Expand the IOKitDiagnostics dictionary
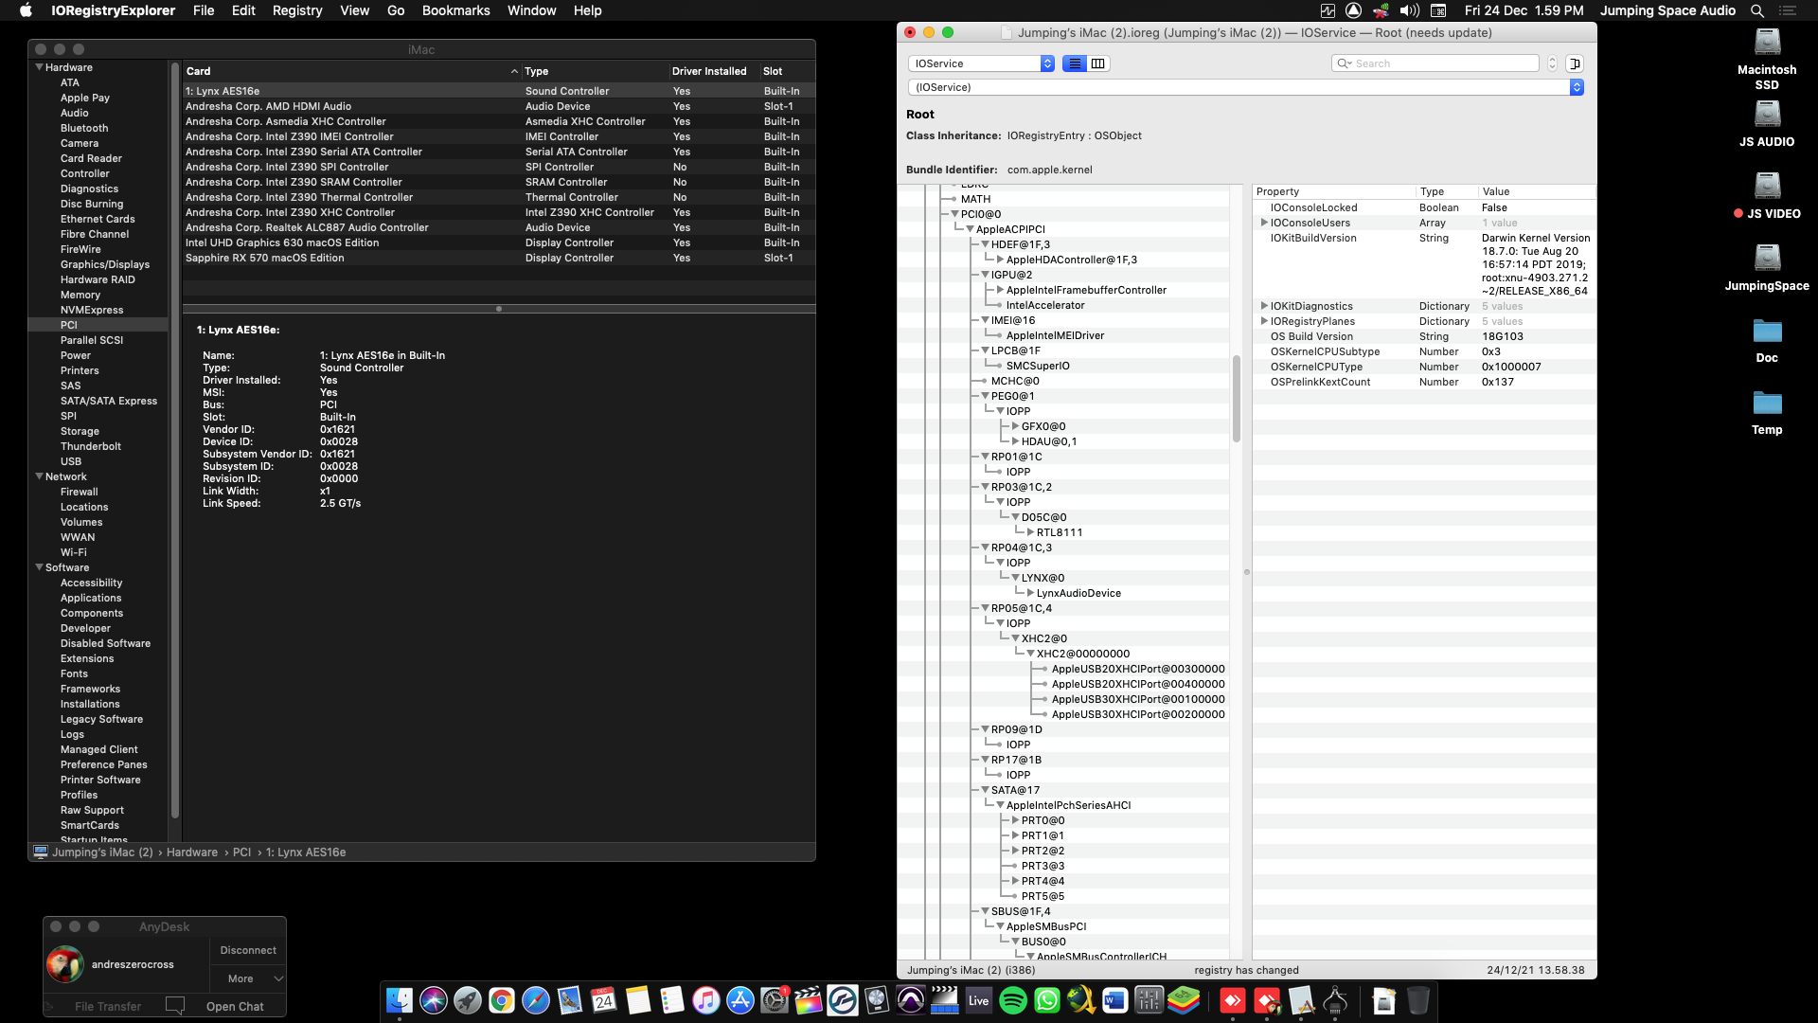This screenshot has height=1023, width=1818. pos(1264,306)
